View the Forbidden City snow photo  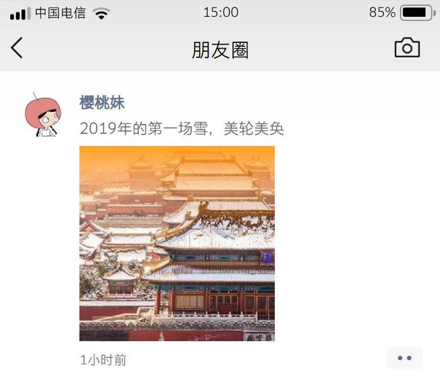pos(177,243)
